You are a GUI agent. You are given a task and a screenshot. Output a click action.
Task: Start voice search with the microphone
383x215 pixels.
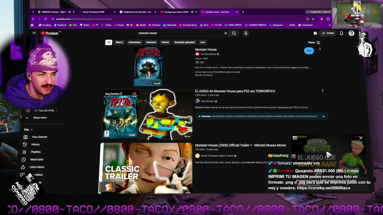pos(246,33)
